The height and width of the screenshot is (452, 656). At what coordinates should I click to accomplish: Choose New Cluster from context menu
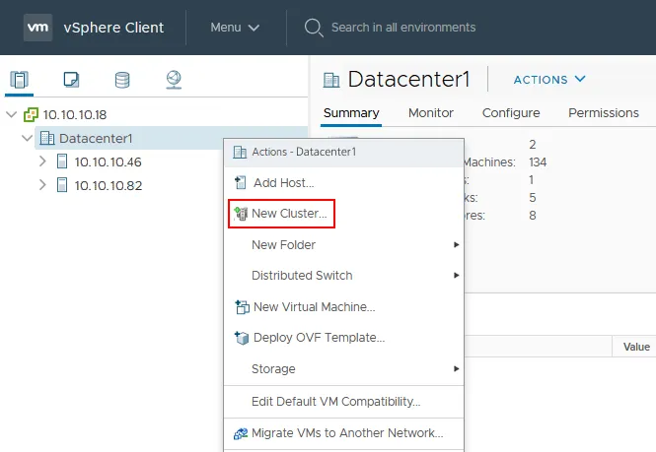point(288,214)
